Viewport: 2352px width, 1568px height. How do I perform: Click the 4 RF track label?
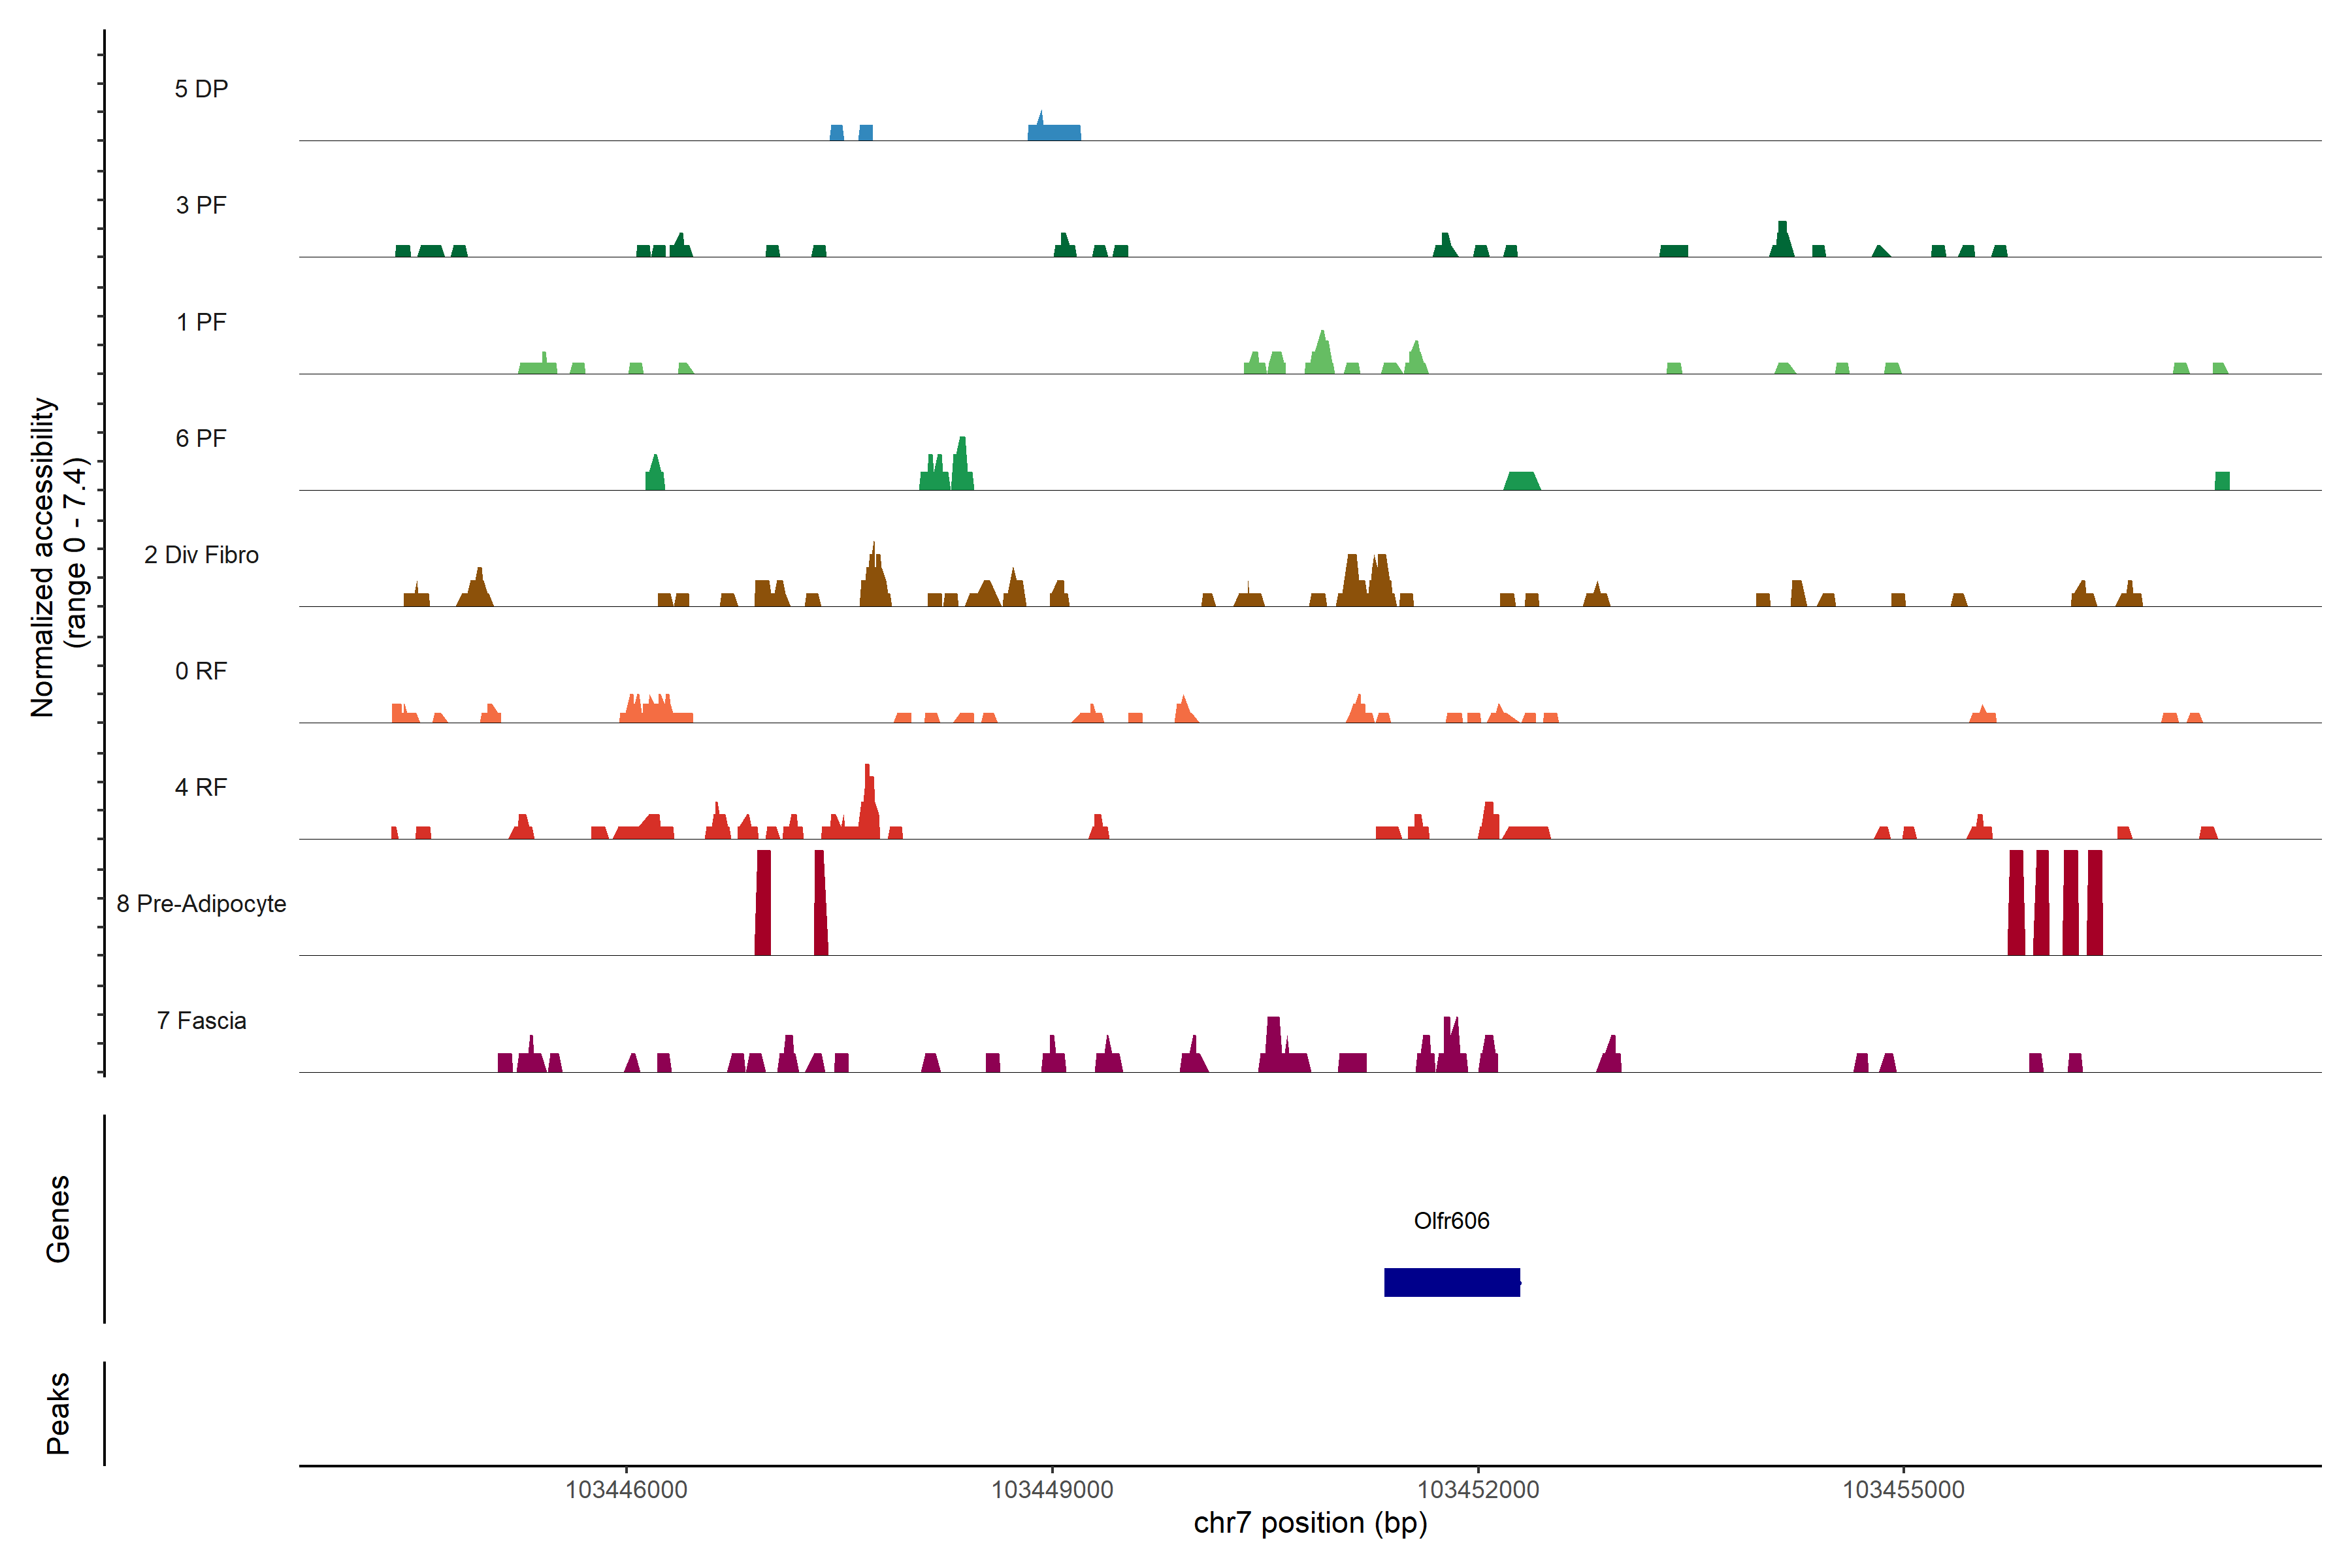click(201, 787)
